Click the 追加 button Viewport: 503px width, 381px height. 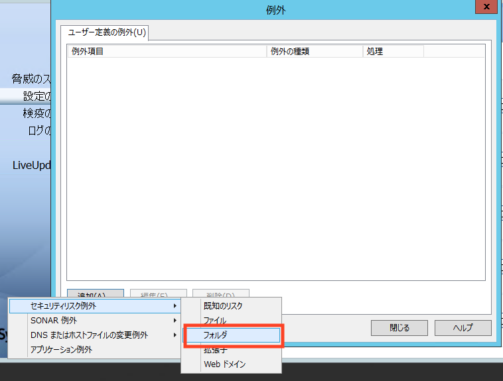[x=95, y=294]
